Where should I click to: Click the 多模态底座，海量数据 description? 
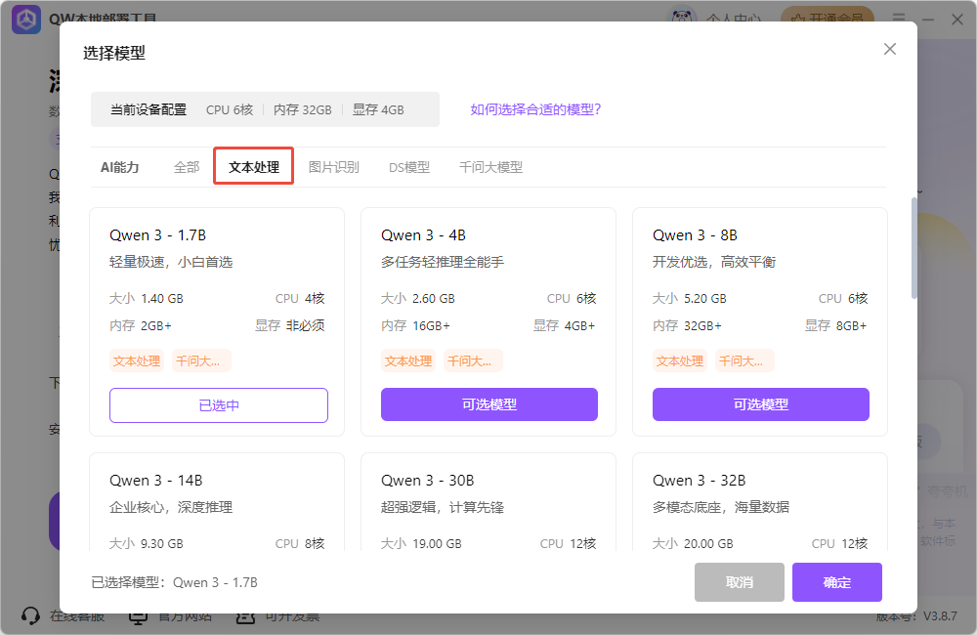click(722, 507)
